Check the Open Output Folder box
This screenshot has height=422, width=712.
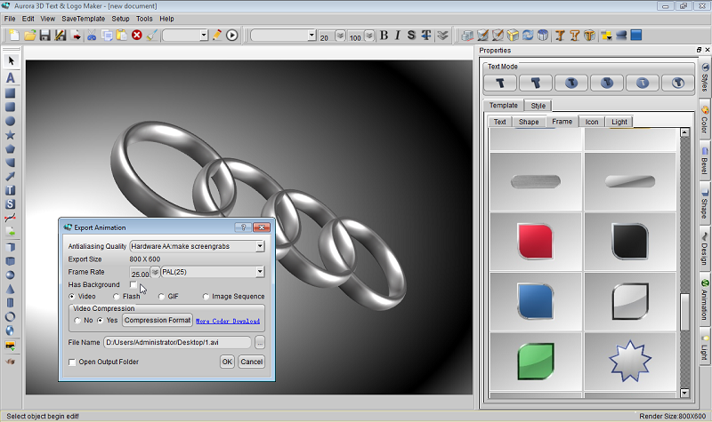pyautogui.click(x=72, y=362)
